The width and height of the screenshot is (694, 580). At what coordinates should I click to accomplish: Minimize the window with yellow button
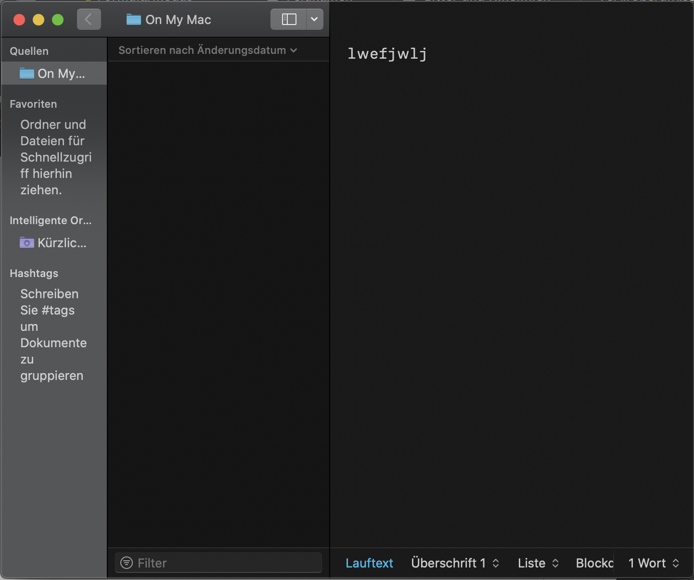coord(39,20)
